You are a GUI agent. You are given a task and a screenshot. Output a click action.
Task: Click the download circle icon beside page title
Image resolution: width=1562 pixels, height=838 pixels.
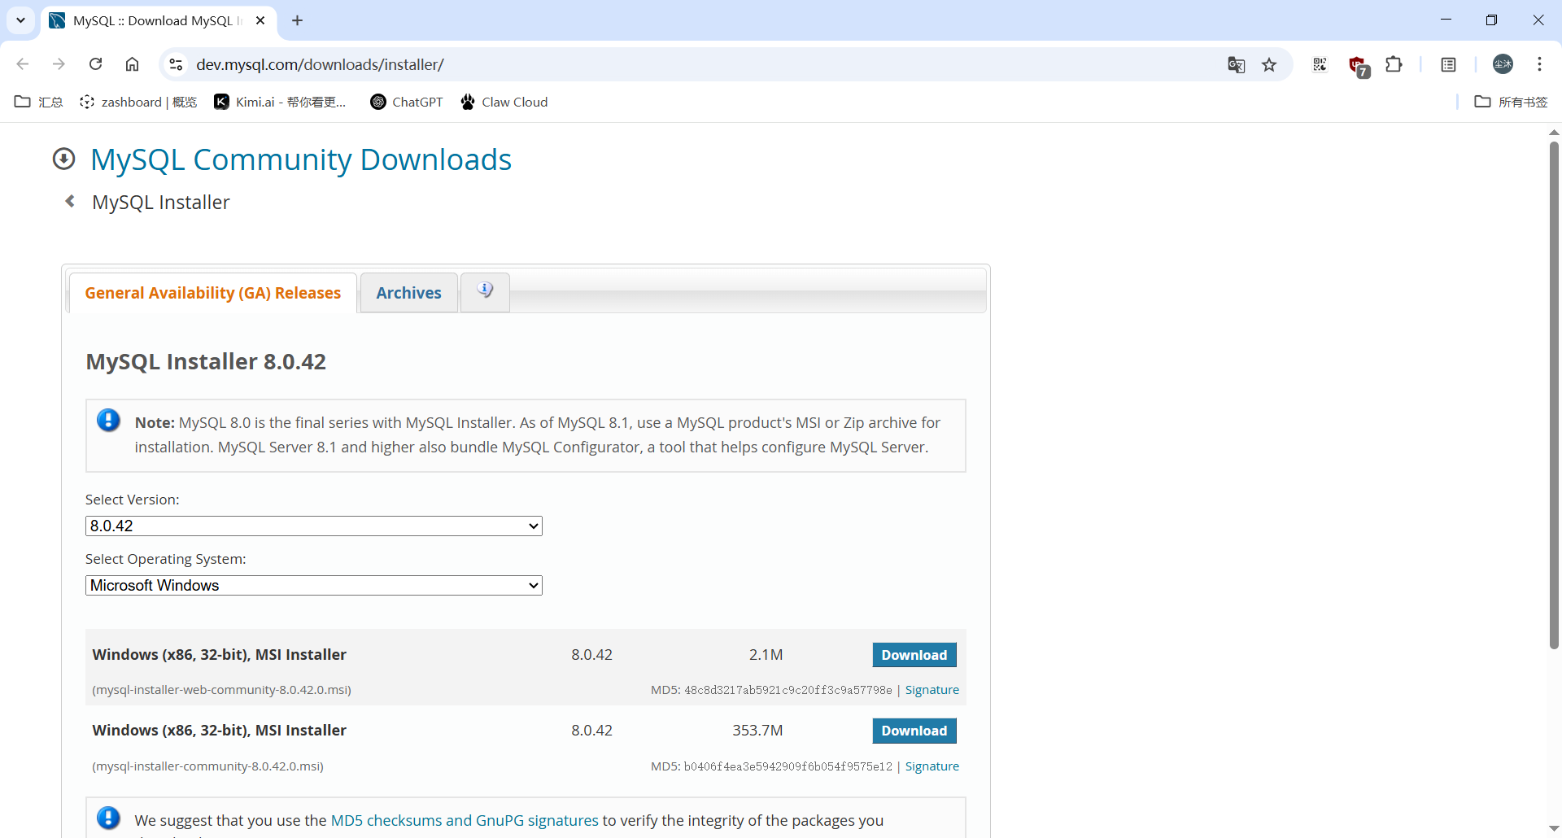pos(63,159)
